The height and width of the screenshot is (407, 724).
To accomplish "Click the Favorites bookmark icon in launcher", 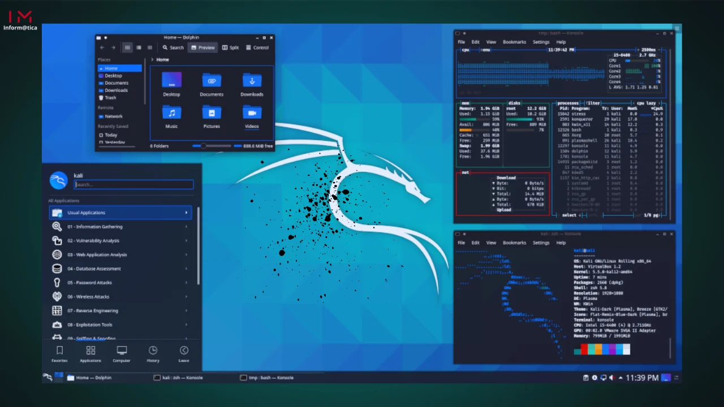I will coord(59,350).
